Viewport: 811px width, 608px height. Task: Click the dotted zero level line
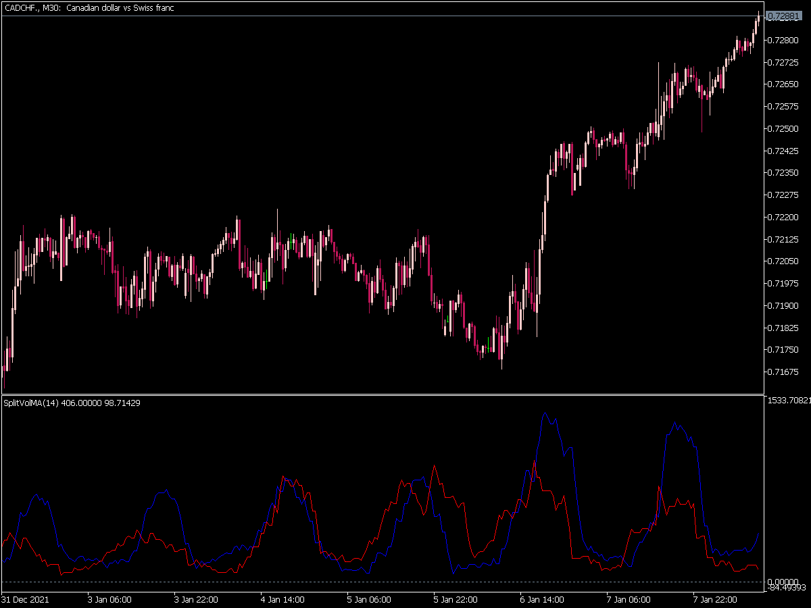point(383,582)
